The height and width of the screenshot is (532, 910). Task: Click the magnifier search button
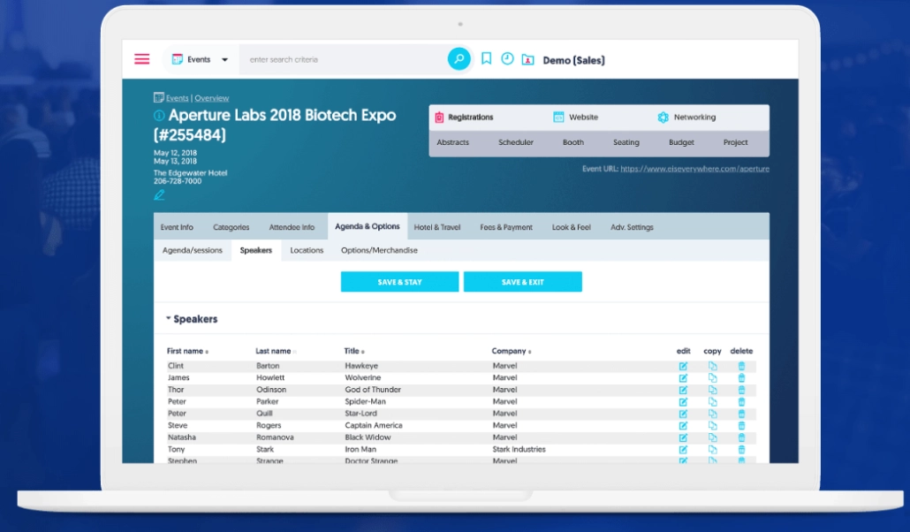pos(459,59)
